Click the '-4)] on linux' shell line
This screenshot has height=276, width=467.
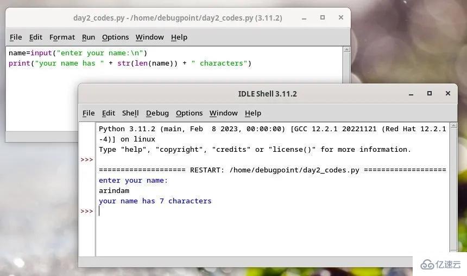pyautogui.click(x=127, y=139)
